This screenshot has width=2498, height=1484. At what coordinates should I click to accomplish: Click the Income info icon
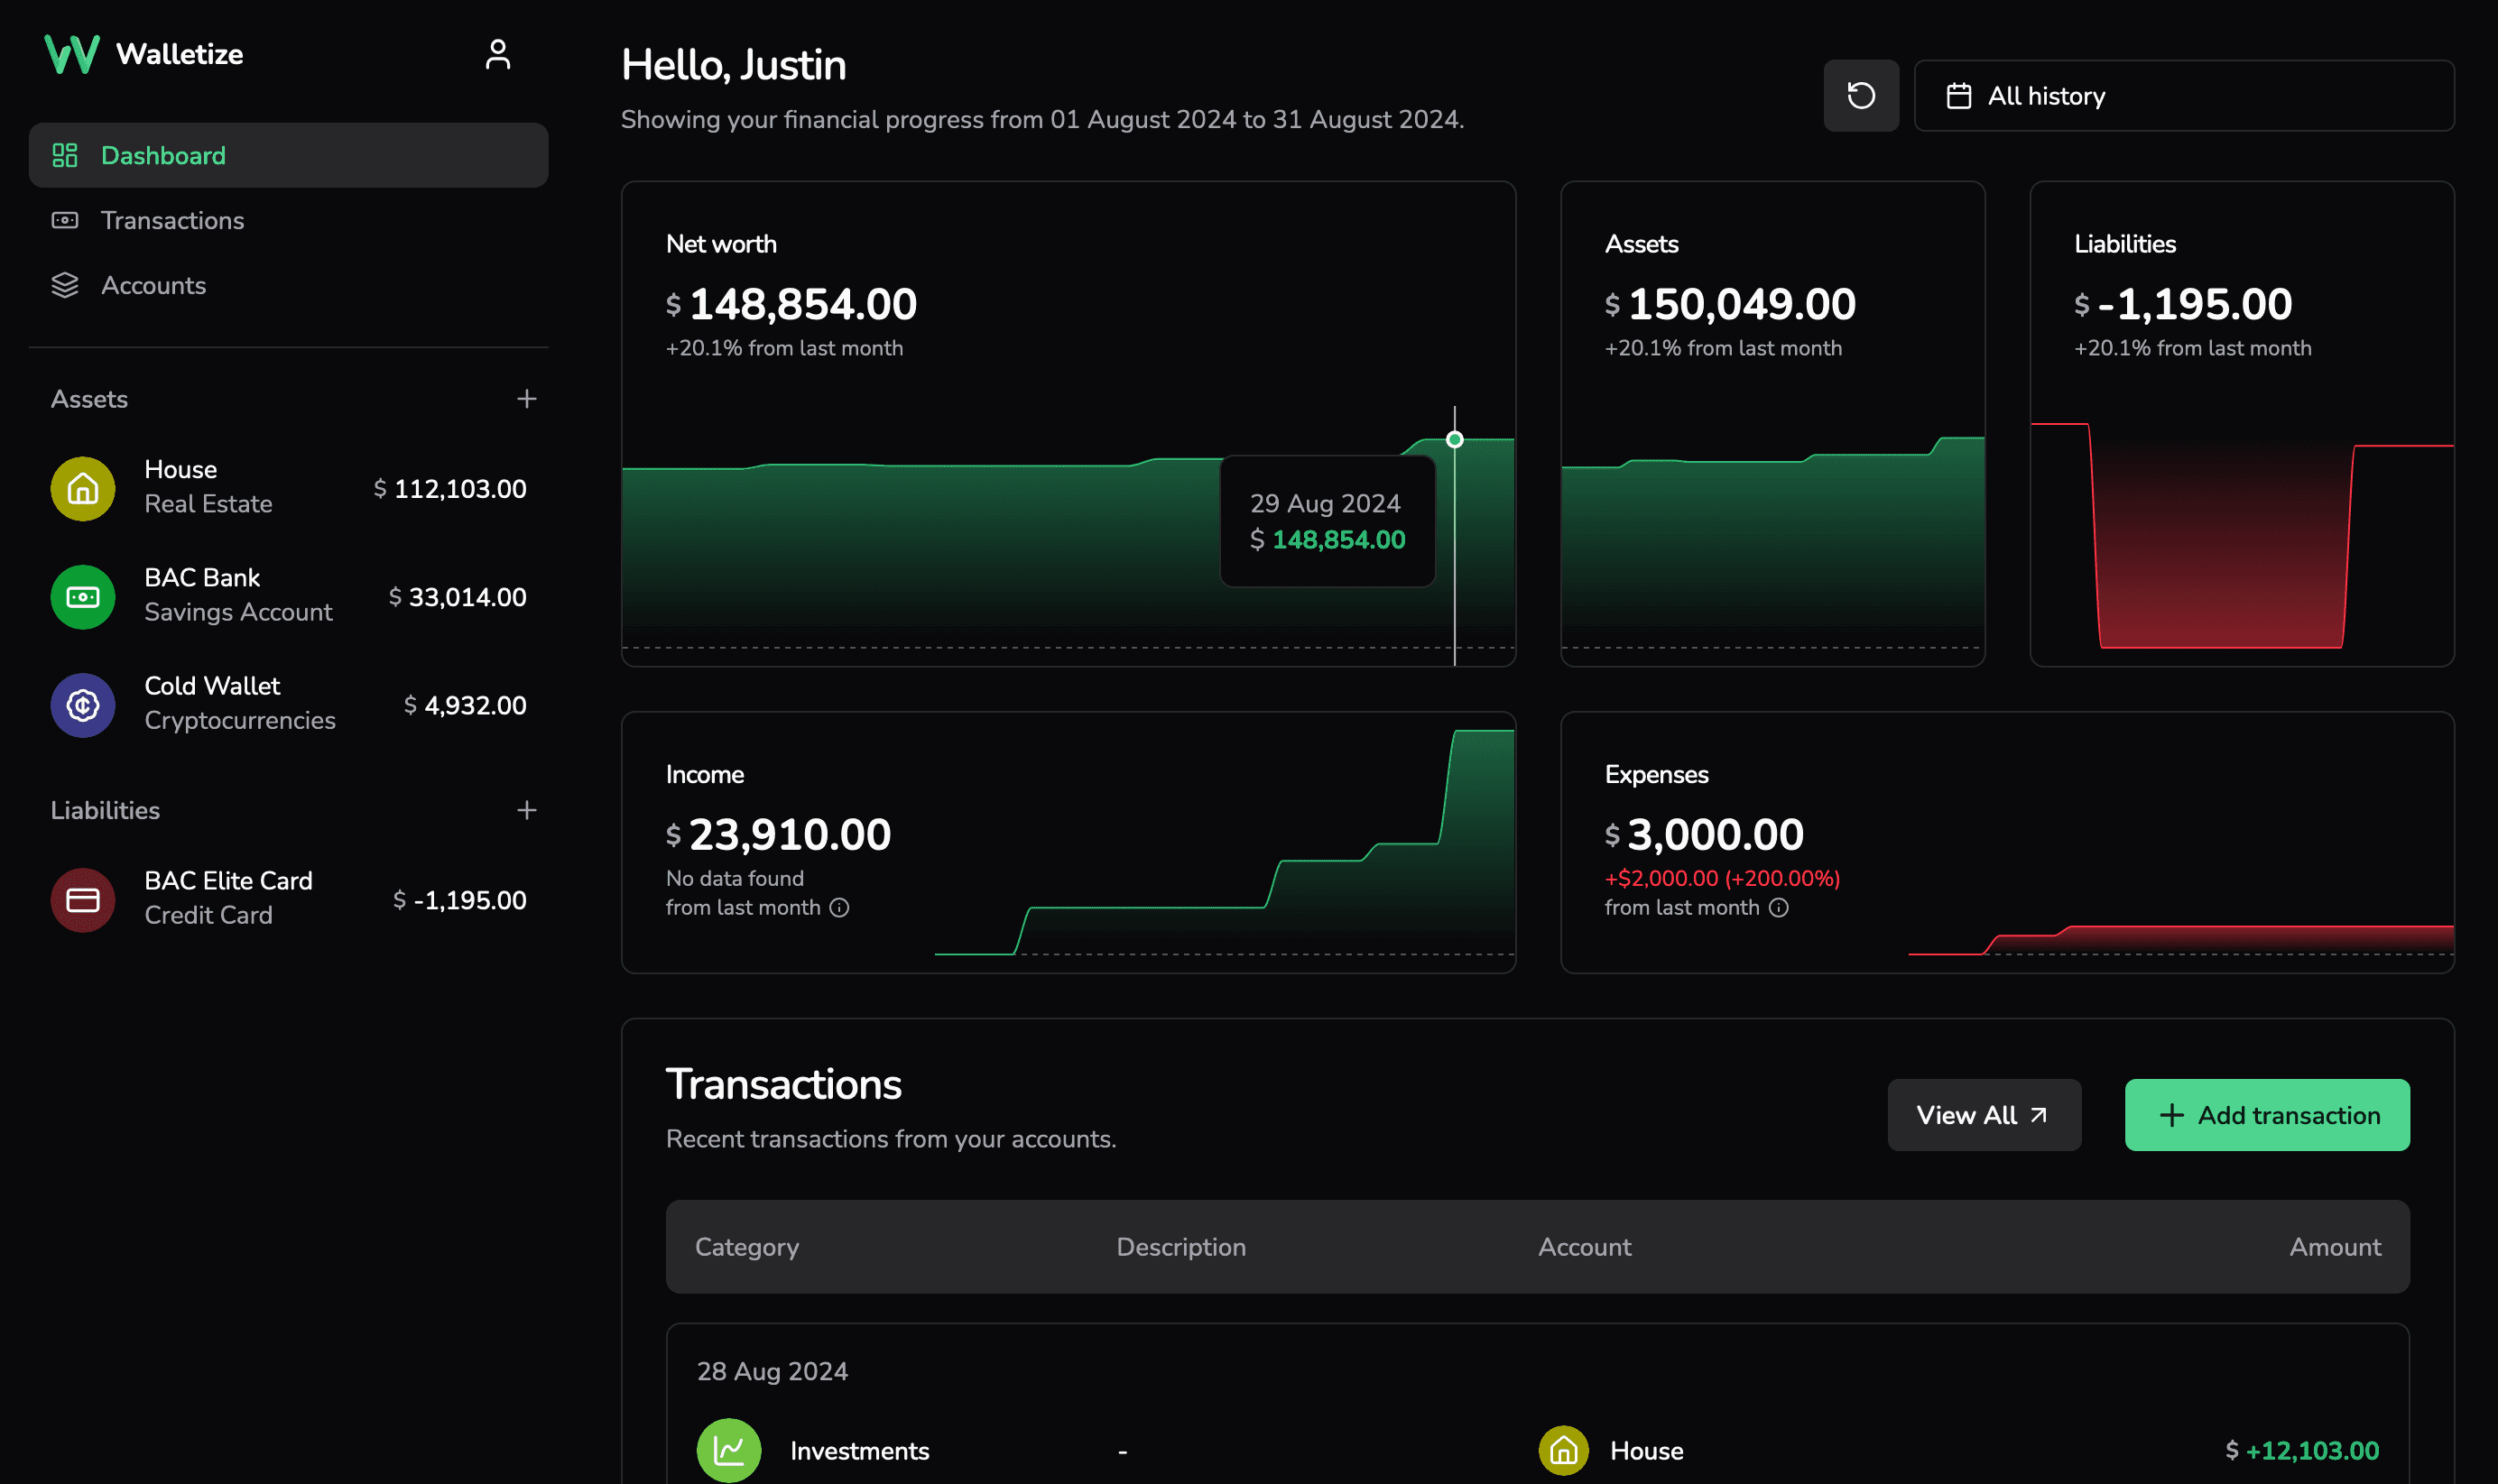click(839, 907)
